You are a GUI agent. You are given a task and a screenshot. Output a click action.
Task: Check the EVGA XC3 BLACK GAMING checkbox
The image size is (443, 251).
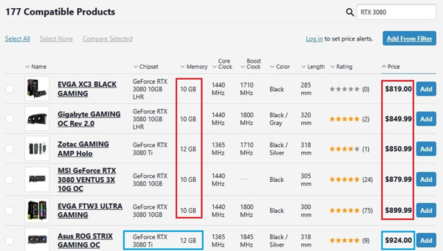(9, 89)
